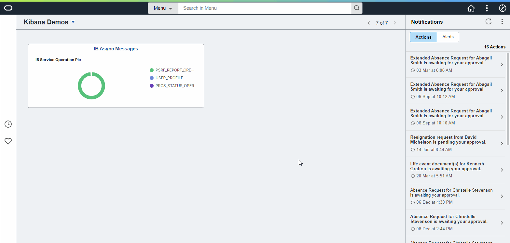Open Notifications panel three-dot options menu
The image size is (510, 243).
tap(502, 22)
